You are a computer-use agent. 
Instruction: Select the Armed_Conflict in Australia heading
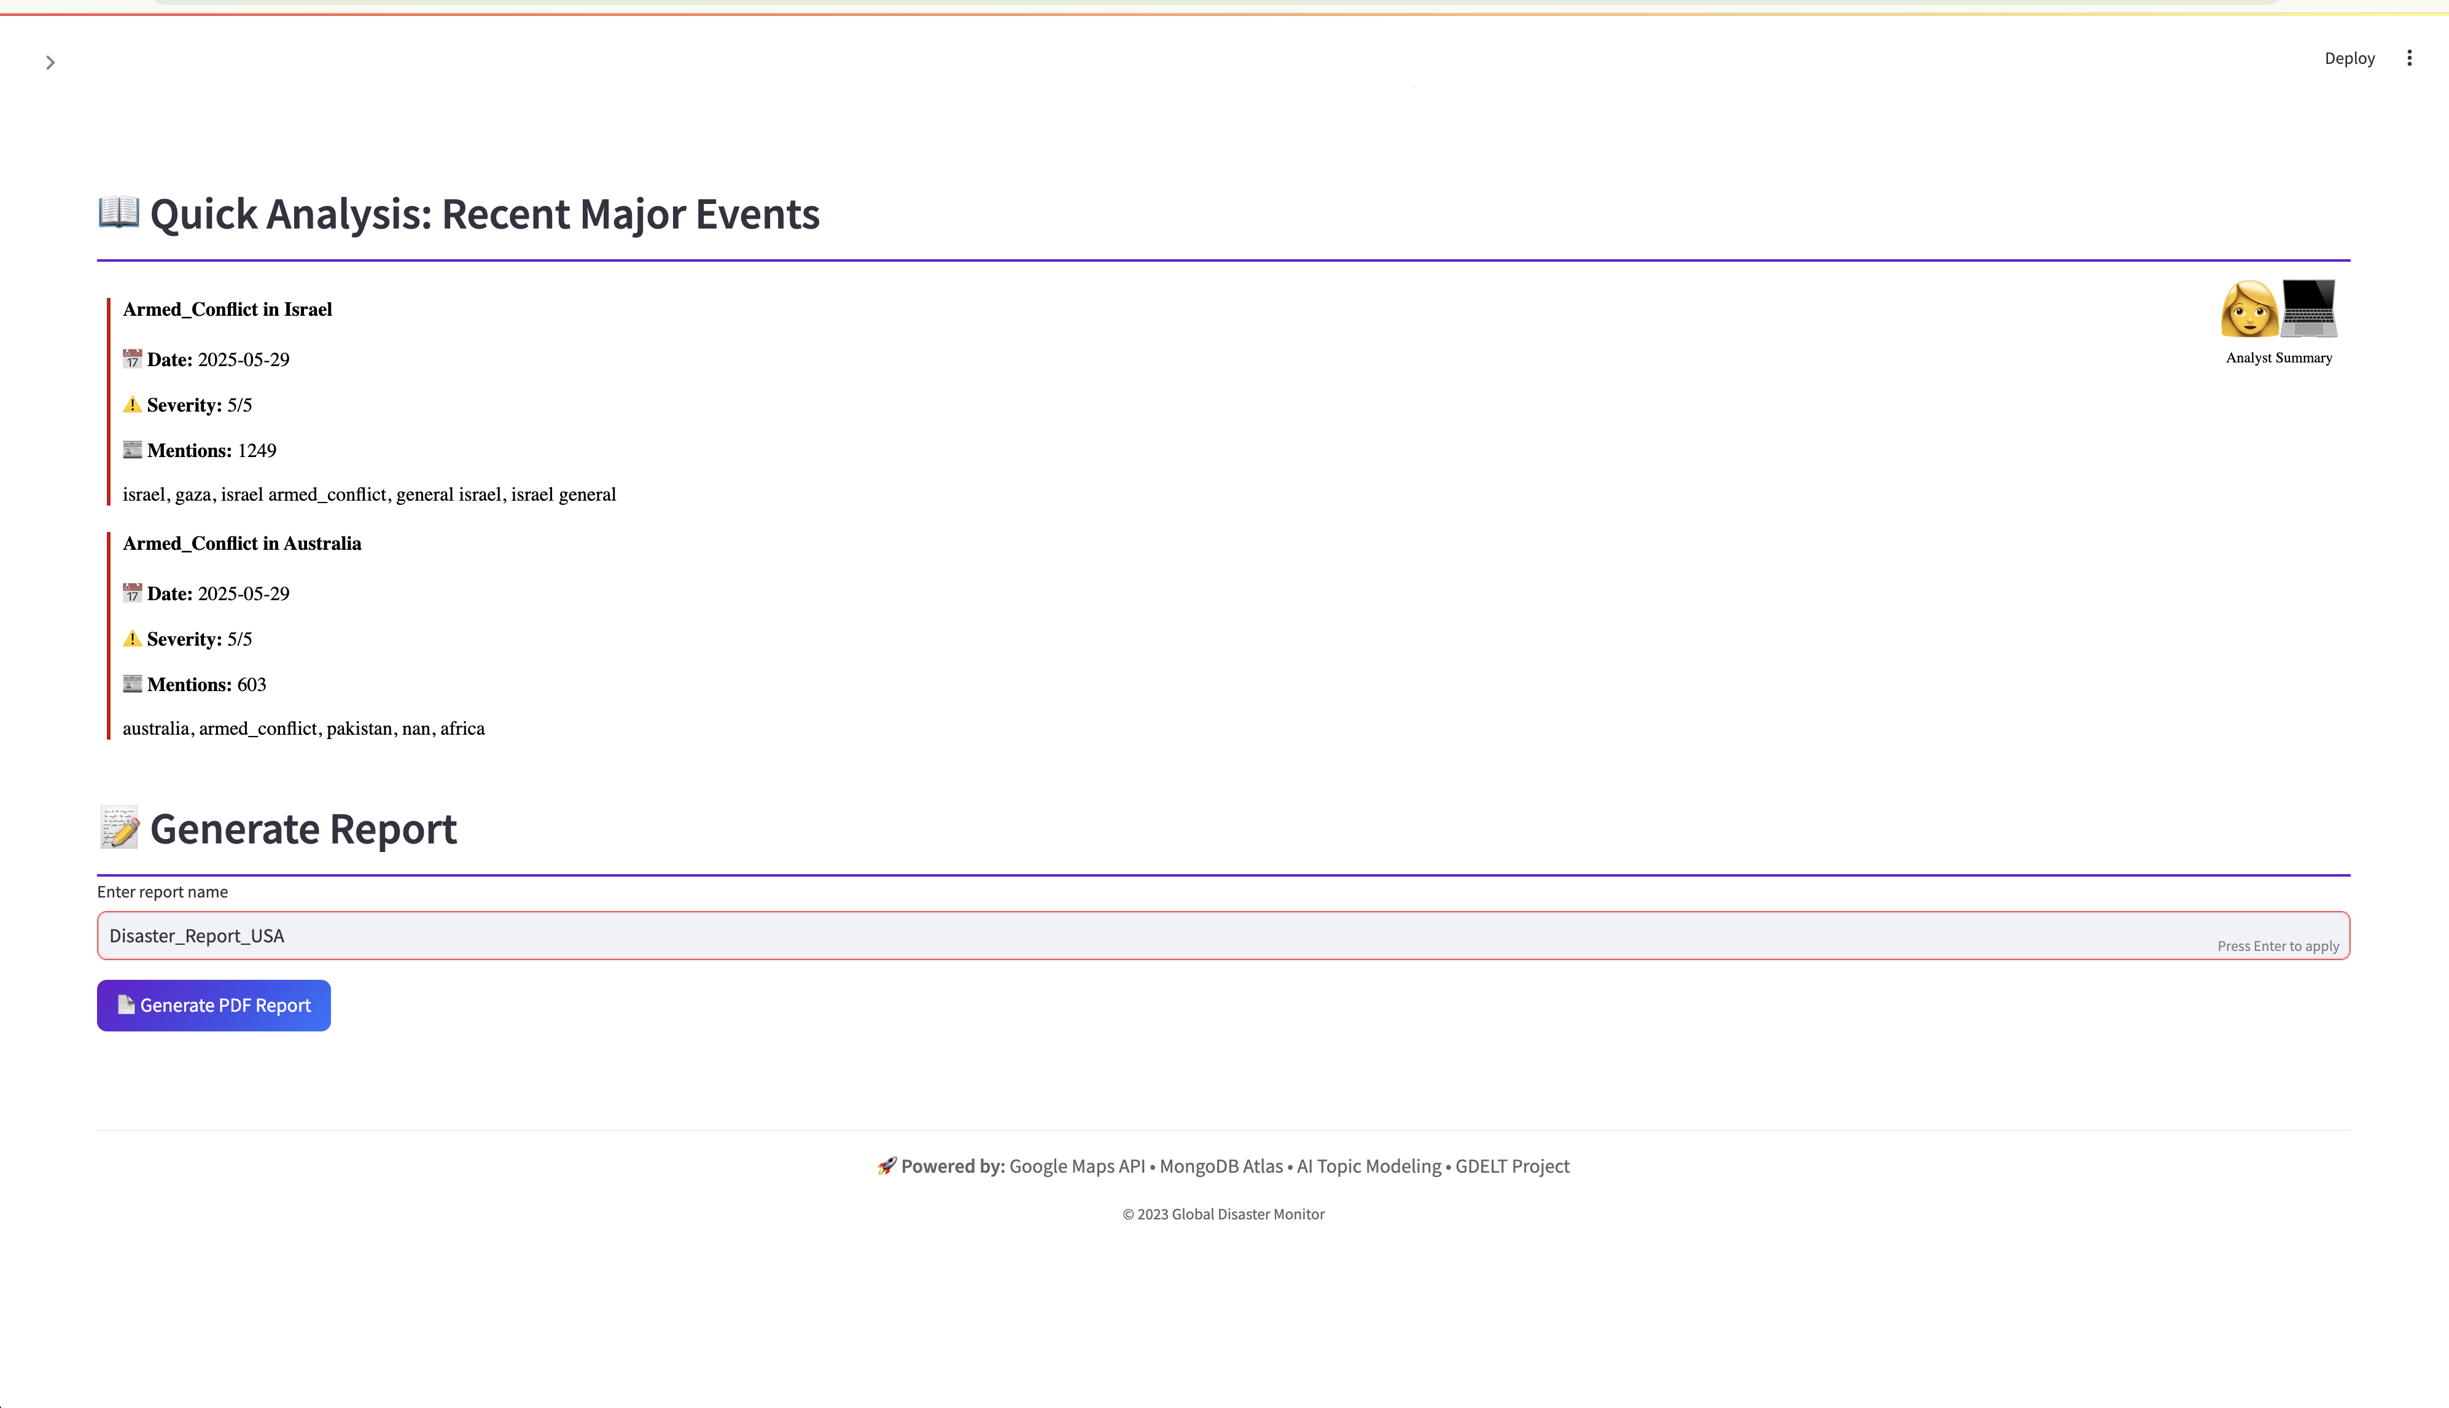(x=241, y=544)
